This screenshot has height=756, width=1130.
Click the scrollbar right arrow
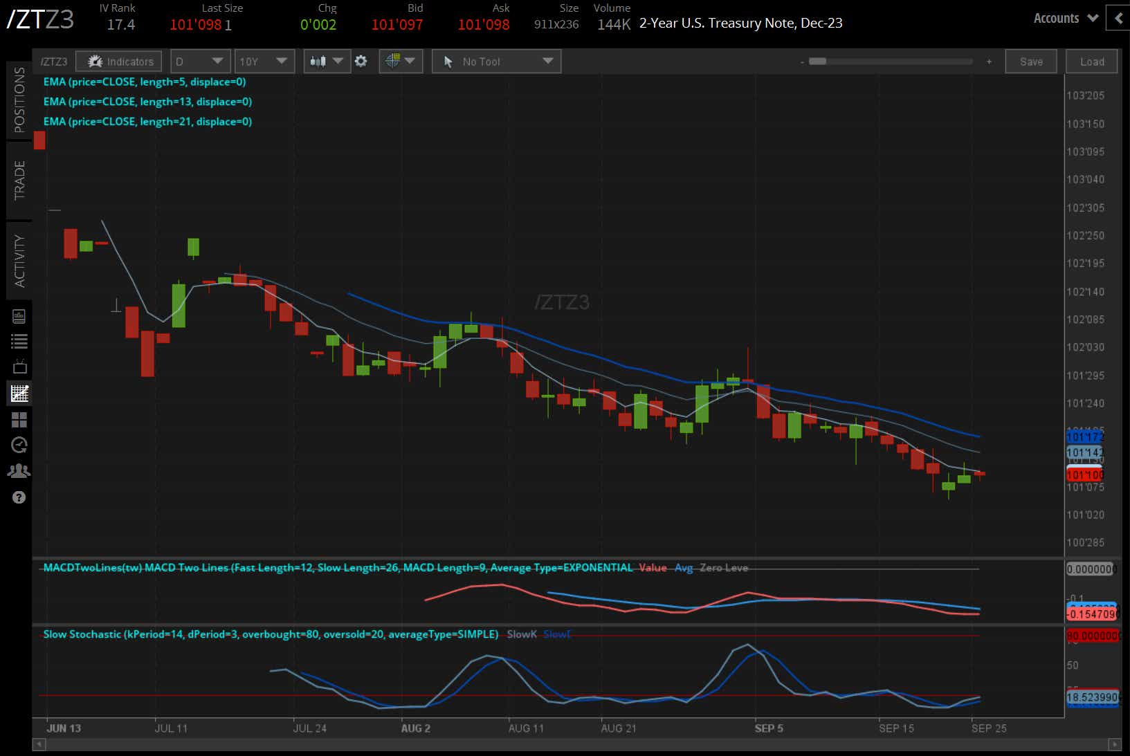tap(1114, 744)
